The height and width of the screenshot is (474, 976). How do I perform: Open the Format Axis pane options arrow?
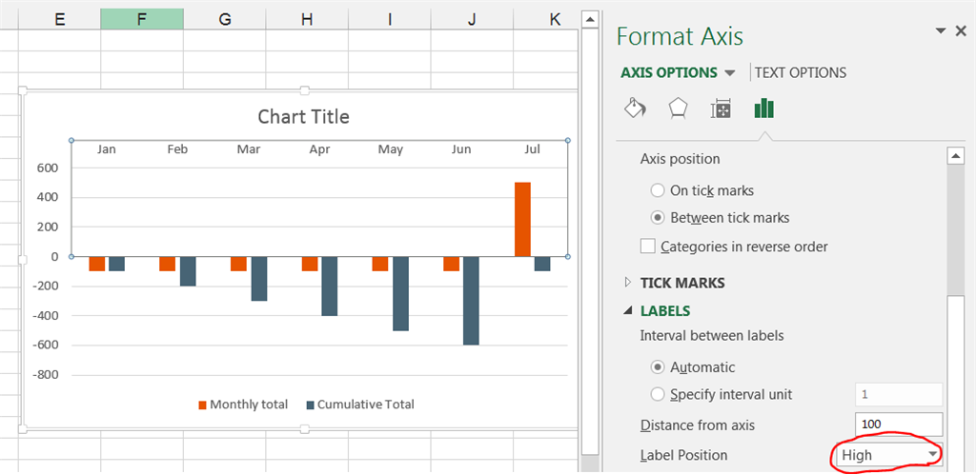942,31
